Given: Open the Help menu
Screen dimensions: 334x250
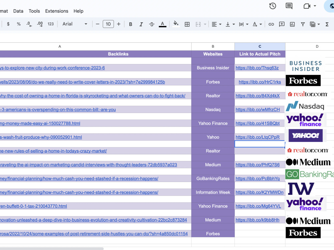Looking at the screenshot, I should 78,11.
